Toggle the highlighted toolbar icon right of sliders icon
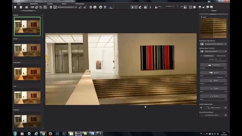This screenshot has width=242, height=136. pyautogui.click(x=45, y=7)
